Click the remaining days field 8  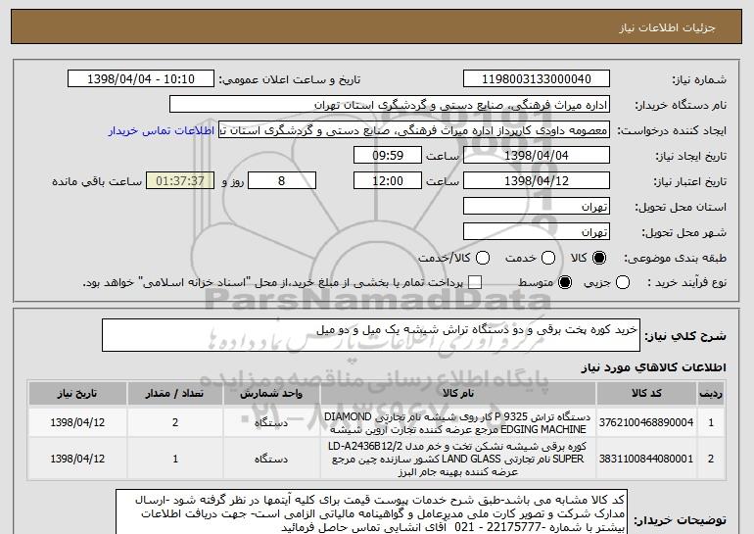tap(282, 181)
